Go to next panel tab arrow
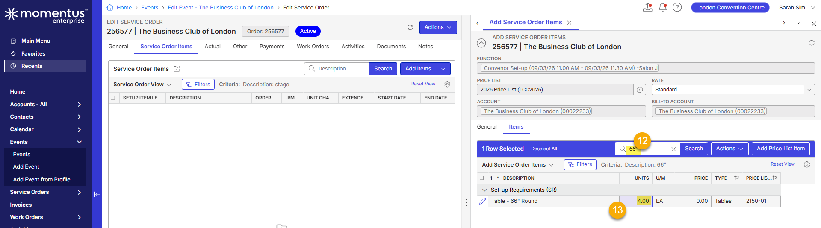This screenshot has height=228, width=821. (x=784, y=23)
